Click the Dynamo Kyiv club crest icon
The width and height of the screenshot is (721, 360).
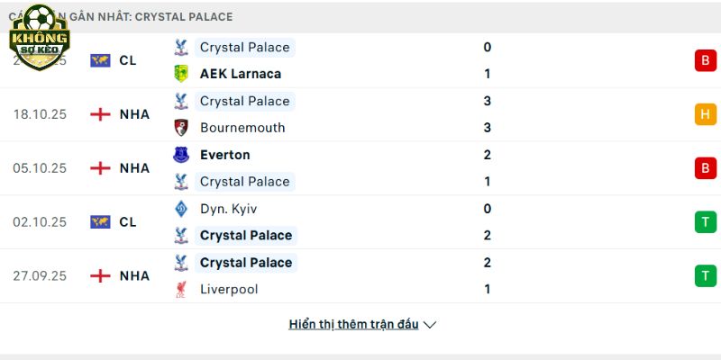pyautogui.click(x=180, y=209)
